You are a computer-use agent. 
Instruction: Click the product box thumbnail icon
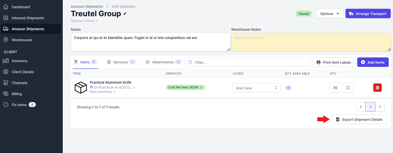pyautogui.click(x=81, y=88)
